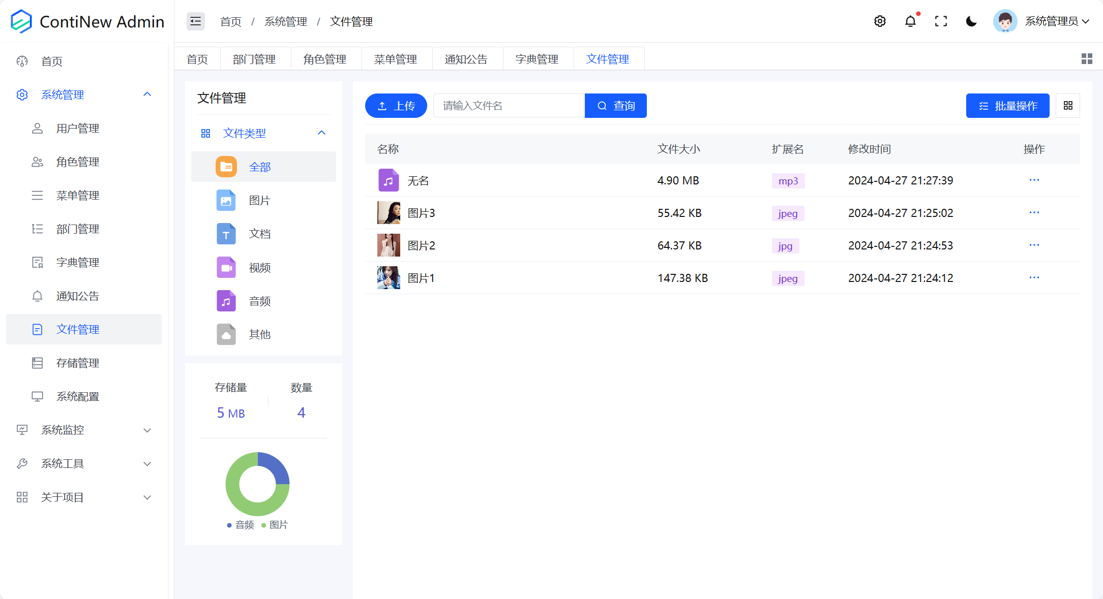Click the 查询 search button
The height and width of the screenshot is (599, 1103).
(x=615, y=105)
